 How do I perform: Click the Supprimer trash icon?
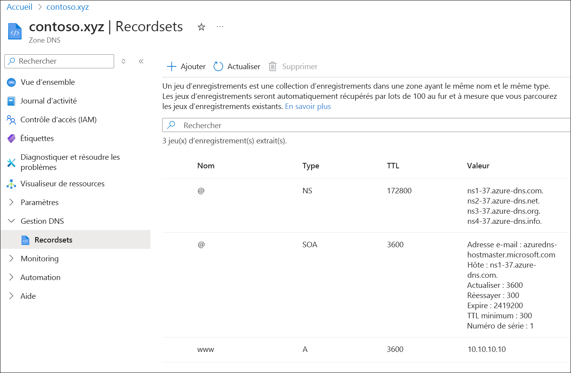pyautogui.click(x=272, y=66)
